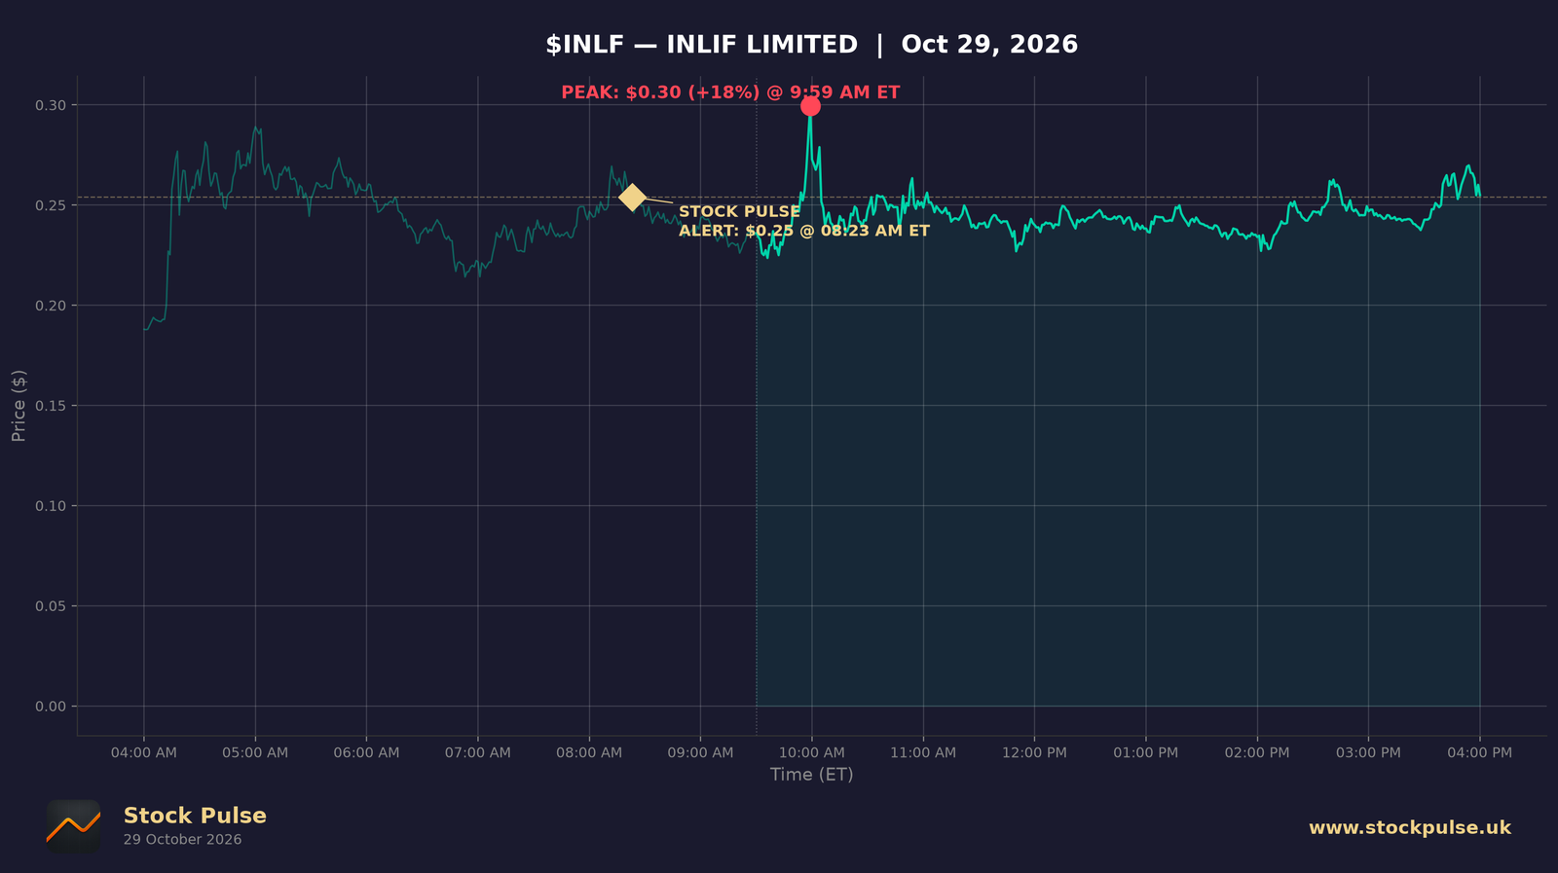Click the yellow diamond alert marker

click(632, 198)
